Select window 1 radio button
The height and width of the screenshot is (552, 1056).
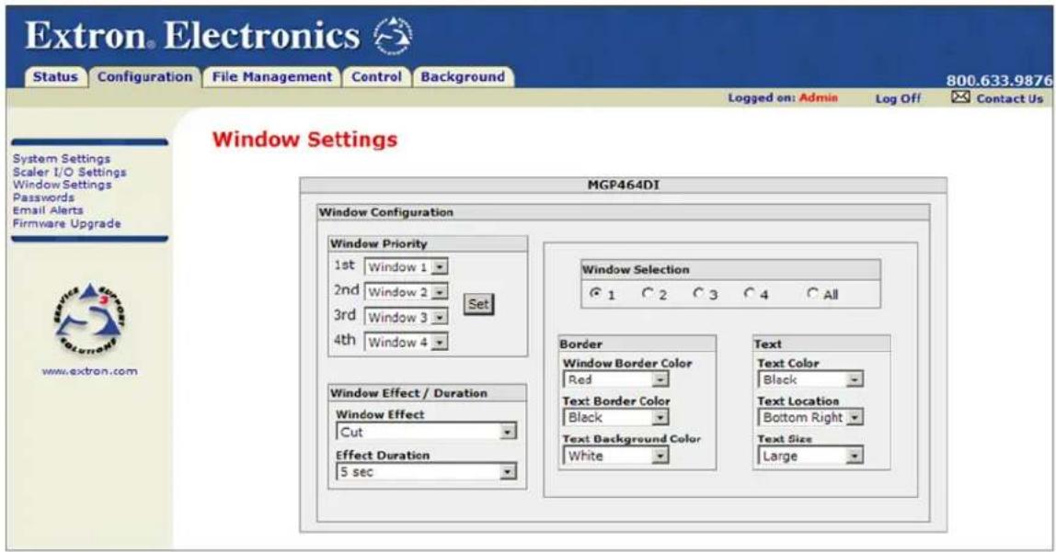point(595,293)
